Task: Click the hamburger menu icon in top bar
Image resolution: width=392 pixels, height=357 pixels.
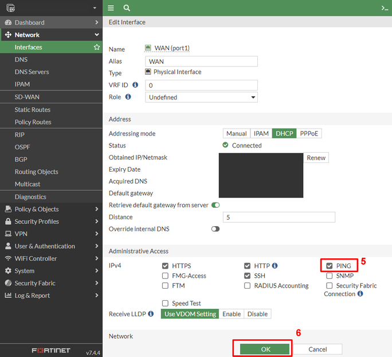Action: point(111,8)
